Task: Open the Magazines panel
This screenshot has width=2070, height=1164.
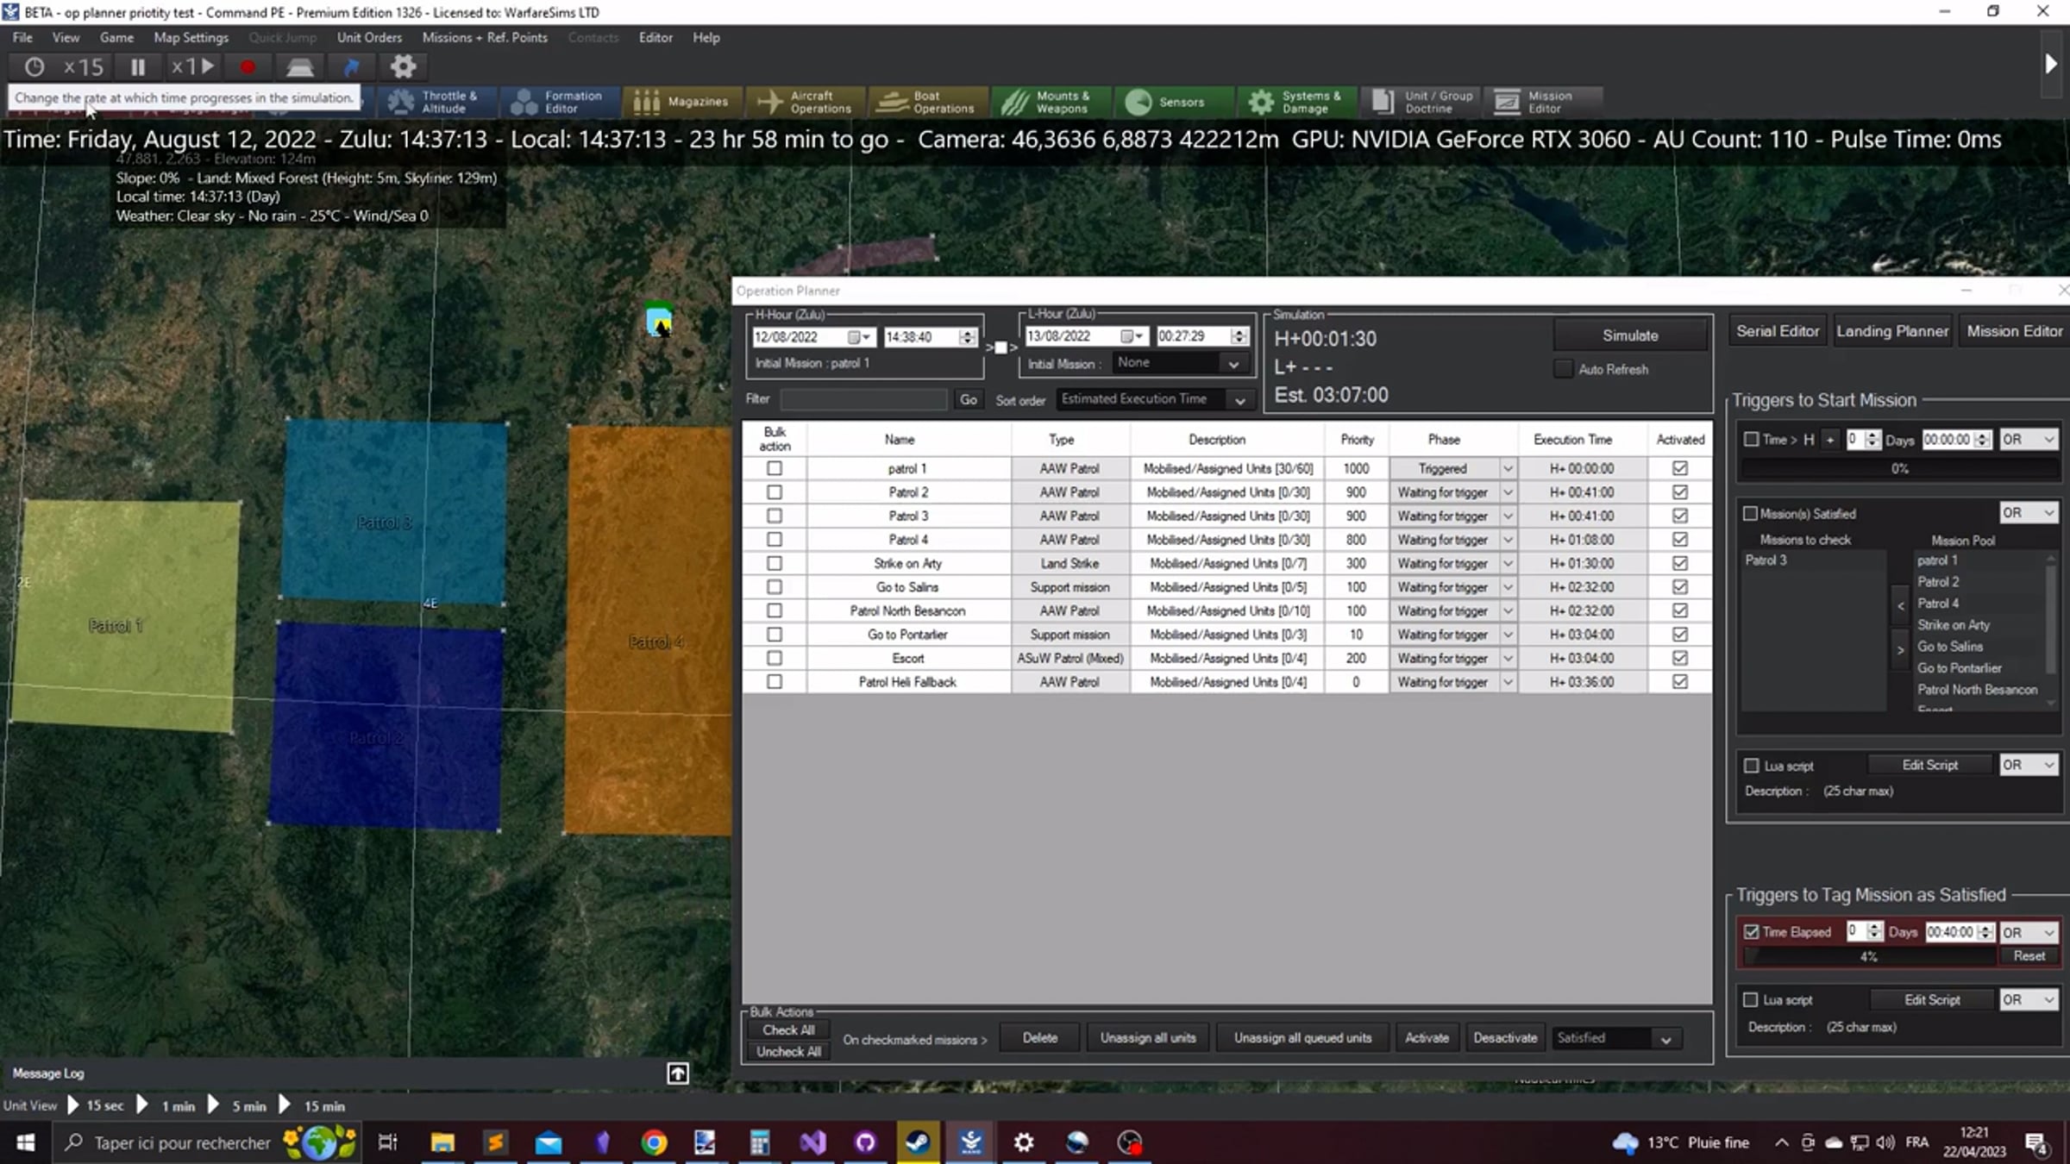Action: pyautogui.click(x=682, y=102)
